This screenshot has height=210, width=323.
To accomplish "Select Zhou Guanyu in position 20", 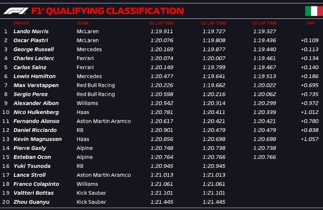I will 32,202.
